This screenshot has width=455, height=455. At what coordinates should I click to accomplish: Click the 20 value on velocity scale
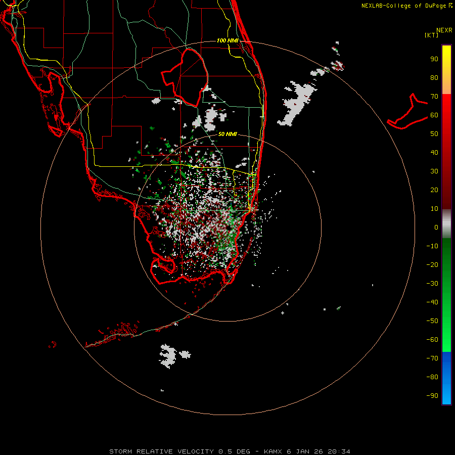tap(434, 190)
